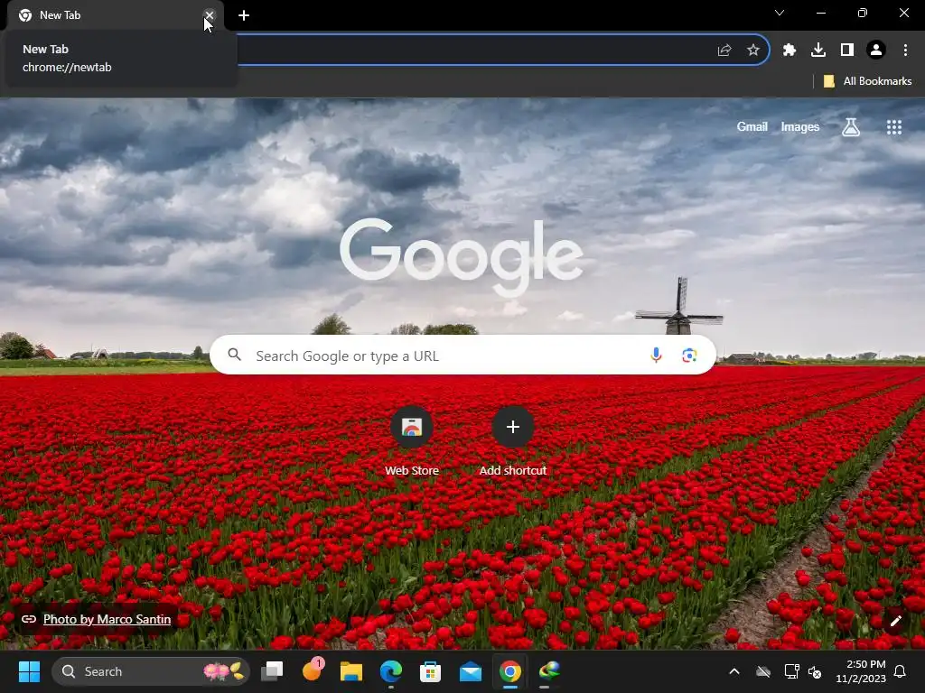Open the Extensions puzzle icon
This screenshot has height=693, width=925.
[790, 51]
